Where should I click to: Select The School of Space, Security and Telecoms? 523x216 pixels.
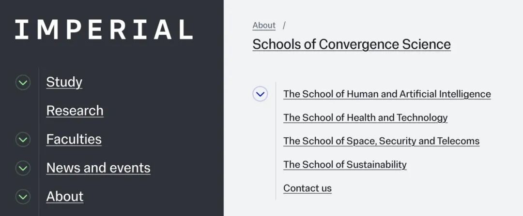(381, 141)
